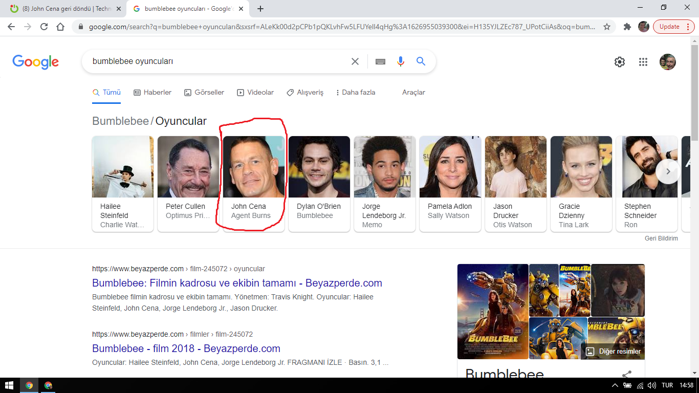
Task: Open the Google apps grid
Action: coord(643,62)
